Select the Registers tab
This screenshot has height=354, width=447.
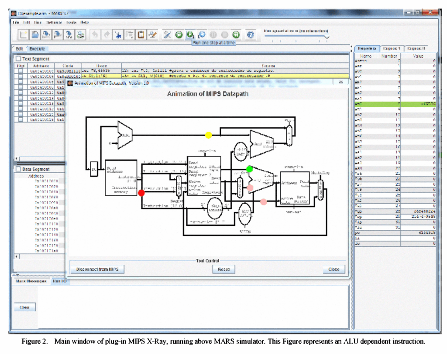tap(367, 48)
